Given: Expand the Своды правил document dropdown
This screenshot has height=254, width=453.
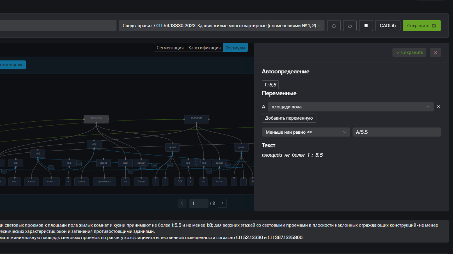Looking at the screenshot, I should 222,25.
